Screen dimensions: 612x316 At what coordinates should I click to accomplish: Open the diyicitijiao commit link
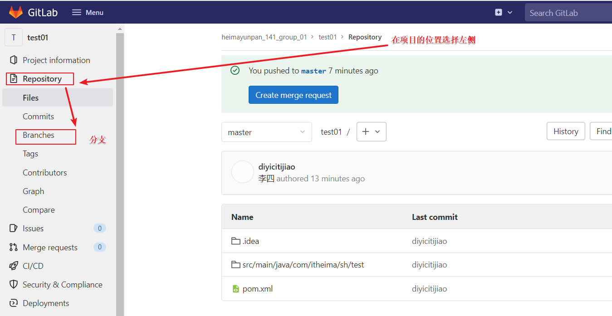pos(277,167)
